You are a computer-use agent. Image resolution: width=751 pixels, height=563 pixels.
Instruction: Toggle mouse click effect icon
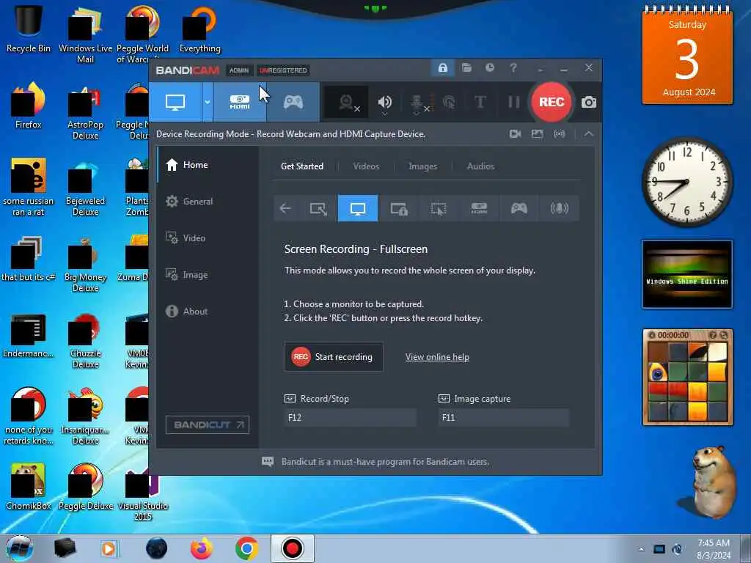[450, 102]
